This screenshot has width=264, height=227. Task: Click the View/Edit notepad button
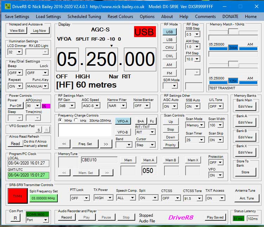click(x=17, y=30)
